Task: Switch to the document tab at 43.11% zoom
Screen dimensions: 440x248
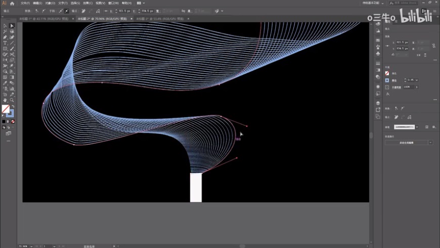Action: pyautogui.click(x=44, y=19)
